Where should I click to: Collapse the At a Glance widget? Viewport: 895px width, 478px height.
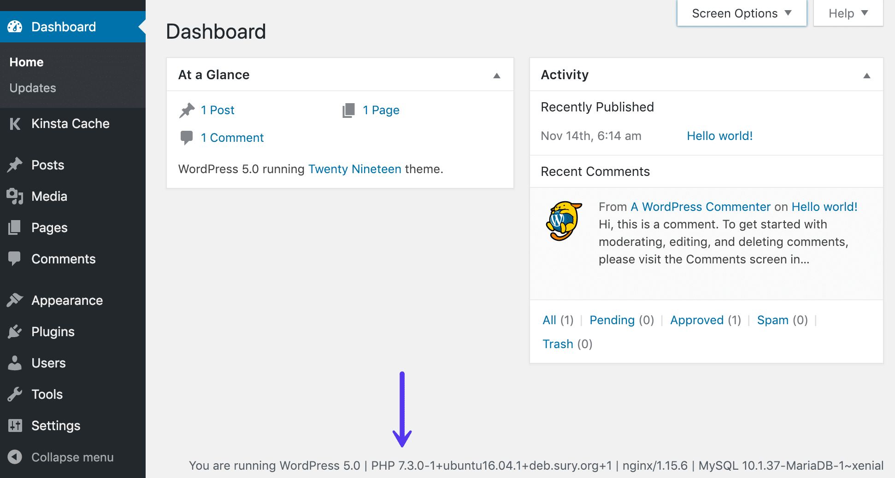[497, 75]
